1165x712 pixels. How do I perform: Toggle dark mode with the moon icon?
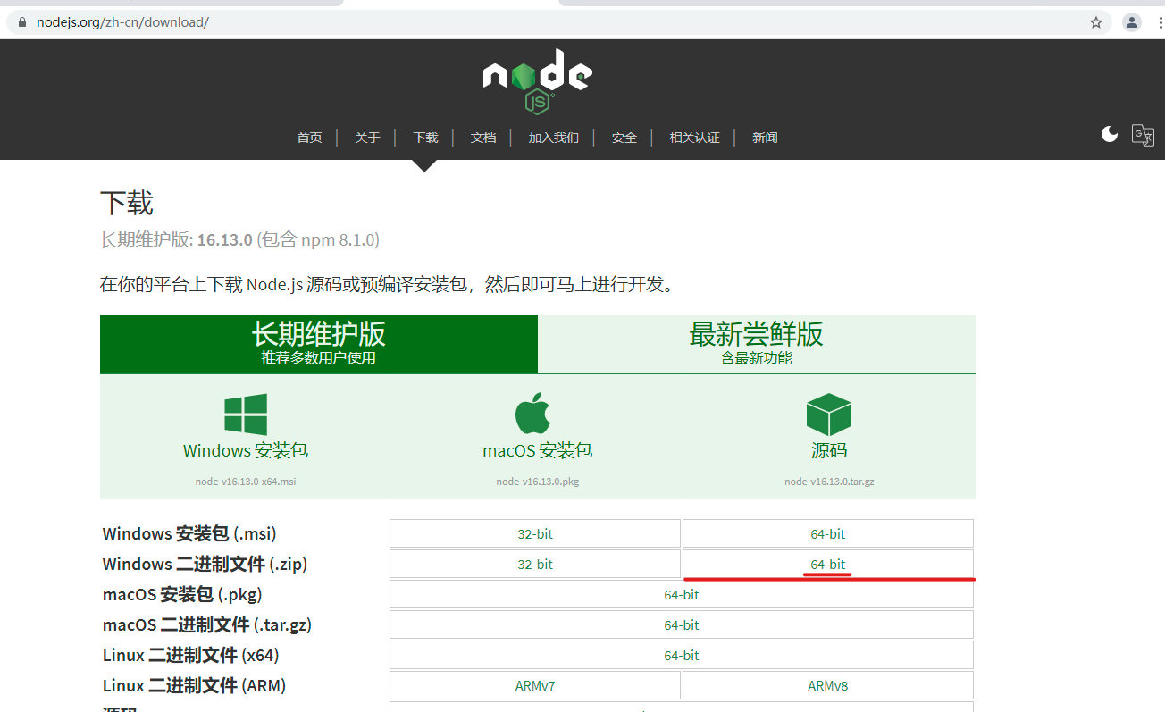1109,133
